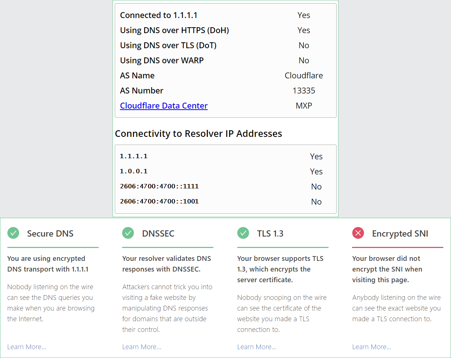Image resolution: width=451 pixels, height=358 pixels.
Task: Click the green check icon beside TLS 1.3
Action: (x=243, y=233)
